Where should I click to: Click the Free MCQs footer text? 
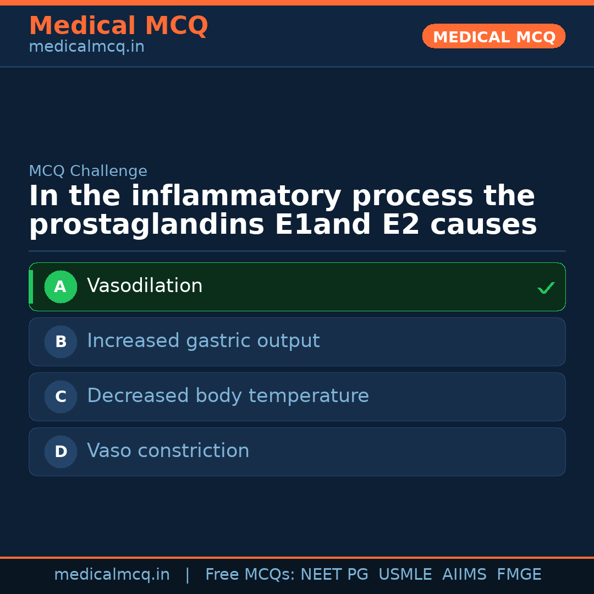click(250, 575)
